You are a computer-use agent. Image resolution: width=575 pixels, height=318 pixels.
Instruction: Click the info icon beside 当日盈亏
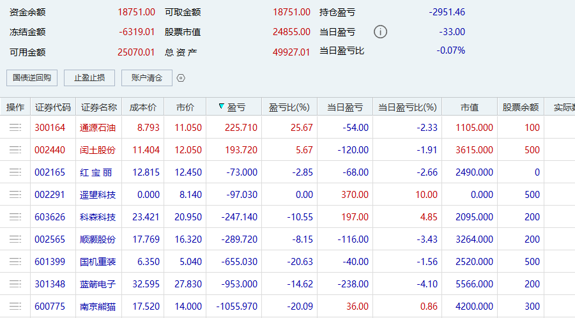[x=380, y=32]
